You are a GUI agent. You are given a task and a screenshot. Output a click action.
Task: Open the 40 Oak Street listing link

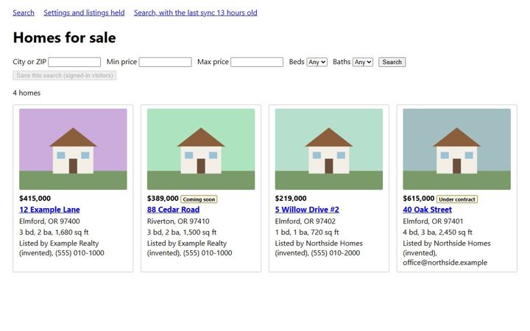(427, 210)
